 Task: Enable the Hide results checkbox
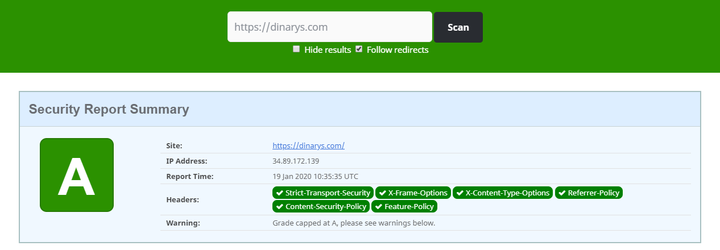(x=296, y=49)
